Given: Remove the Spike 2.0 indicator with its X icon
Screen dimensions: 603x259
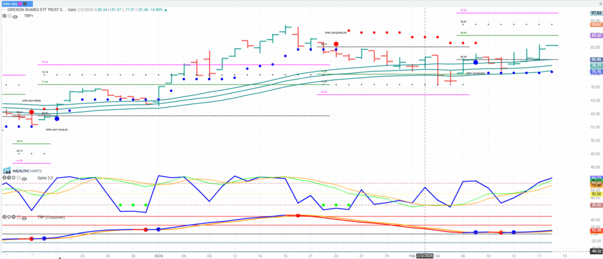Looking at the screenshot, I should point(4,177).
